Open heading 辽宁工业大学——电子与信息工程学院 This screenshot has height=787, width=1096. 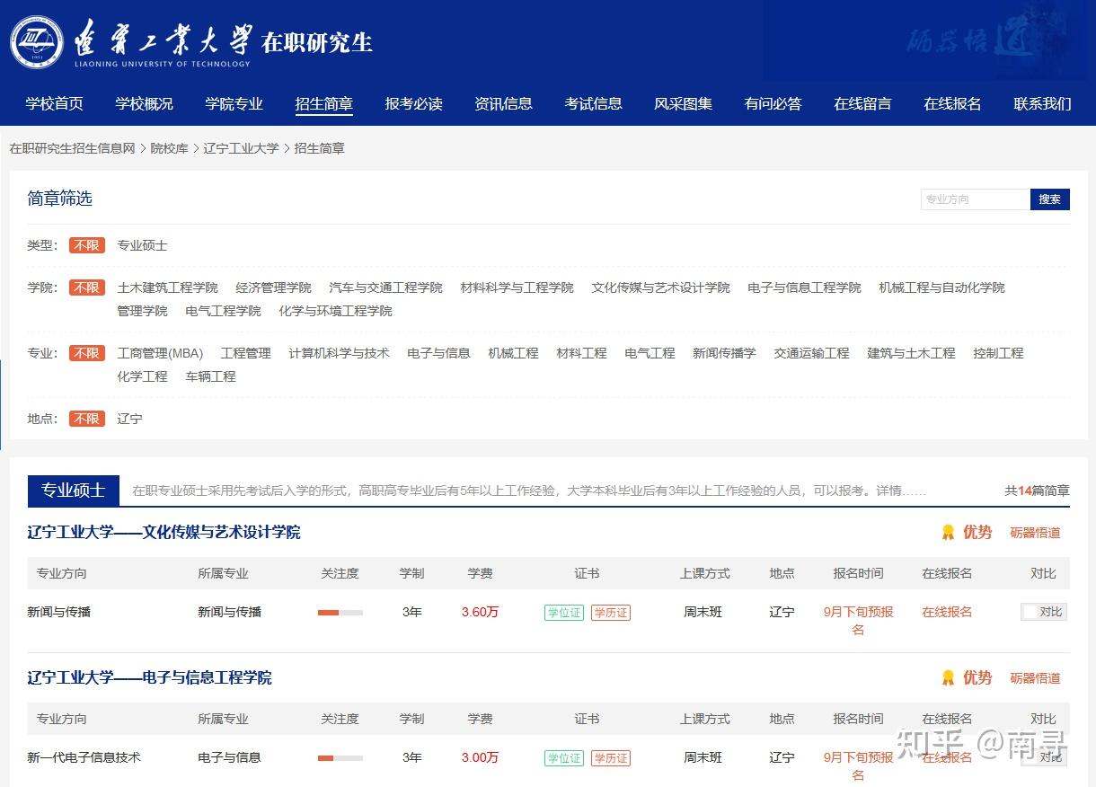pos(150,678)
